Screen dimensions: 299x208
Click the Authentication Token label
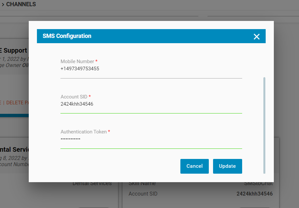[x=83, y=132]
